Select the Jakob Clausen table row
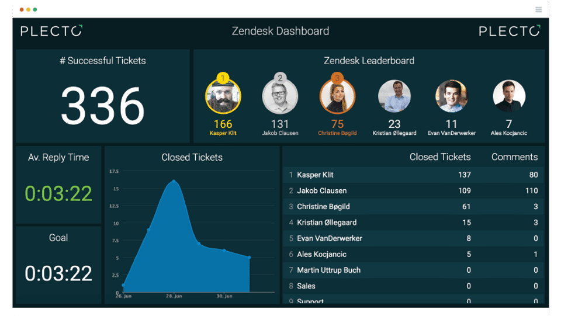561x316 pixels. click(x=413, y=190)
